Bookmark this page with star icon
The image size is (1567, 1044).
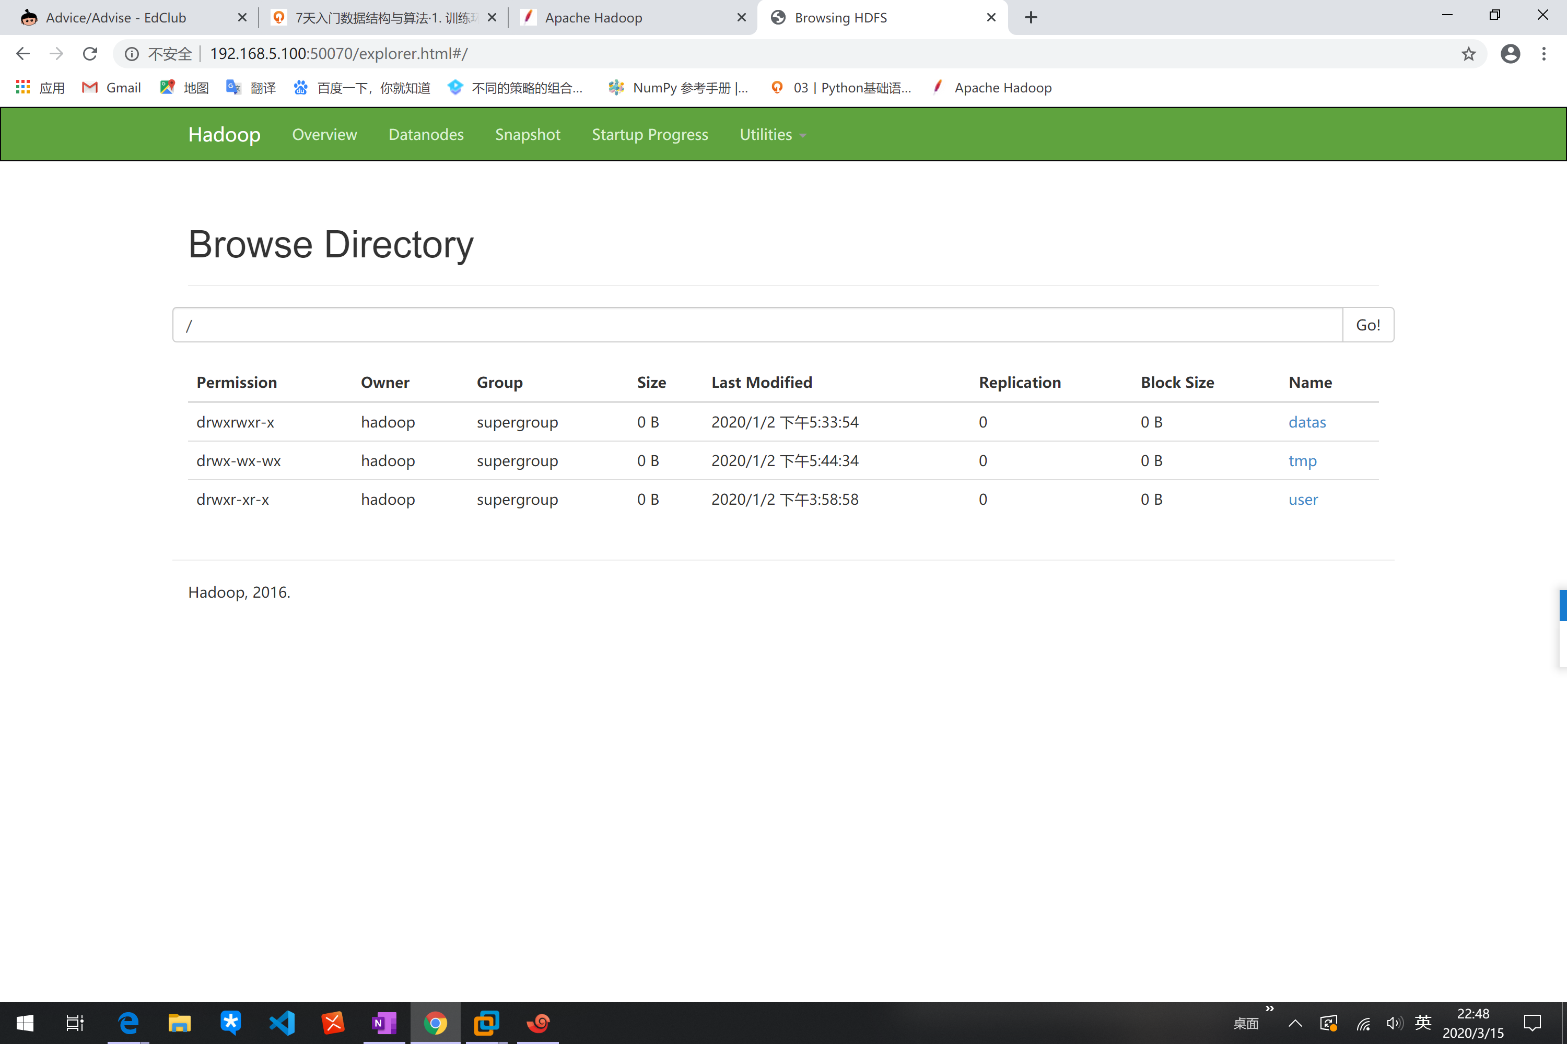coord(1468,54)
